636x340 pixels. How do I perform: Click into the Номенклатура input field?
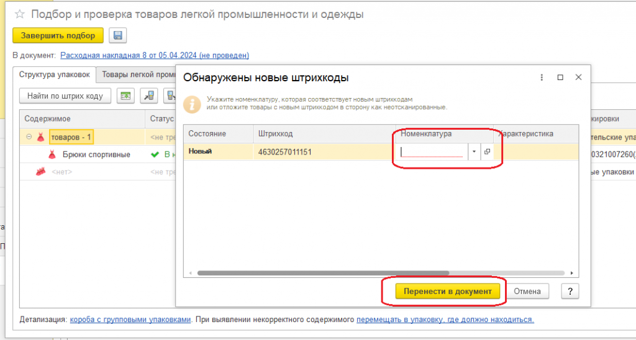click(x=432, y=151)
